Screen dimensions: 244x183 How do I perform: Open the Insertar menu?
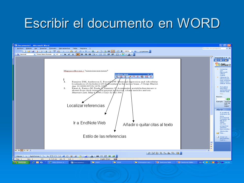43,48
